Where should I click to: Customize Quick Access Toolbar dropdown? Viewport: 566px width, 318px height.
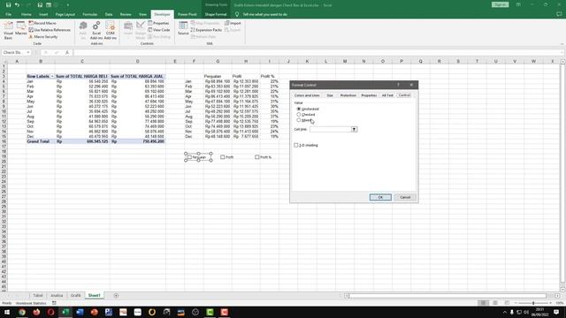pos(68,5)
